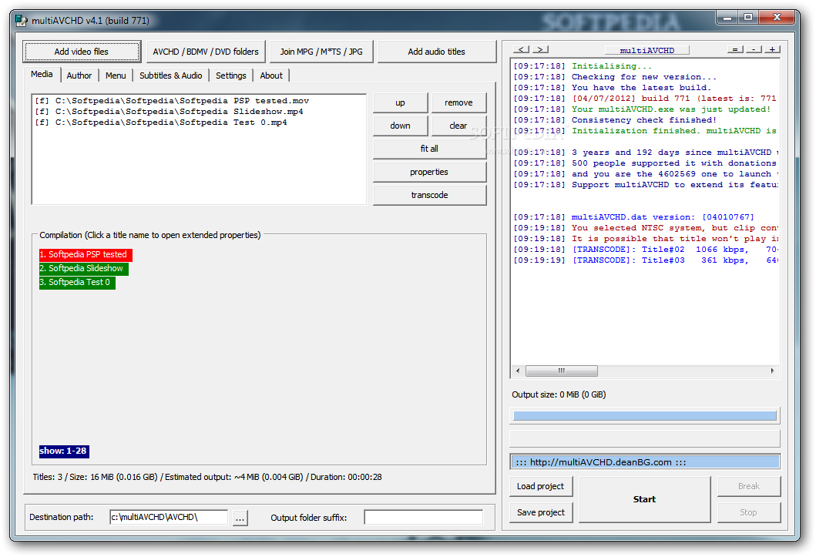816x557 pixels.
Task: Switch to the Media tab
Action: click(x=42, y=75)
